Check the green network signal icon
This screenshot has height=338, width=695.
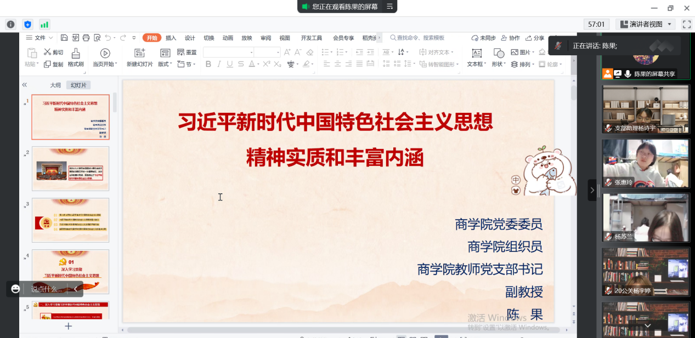pyautogui.click(x=44, y=24)
